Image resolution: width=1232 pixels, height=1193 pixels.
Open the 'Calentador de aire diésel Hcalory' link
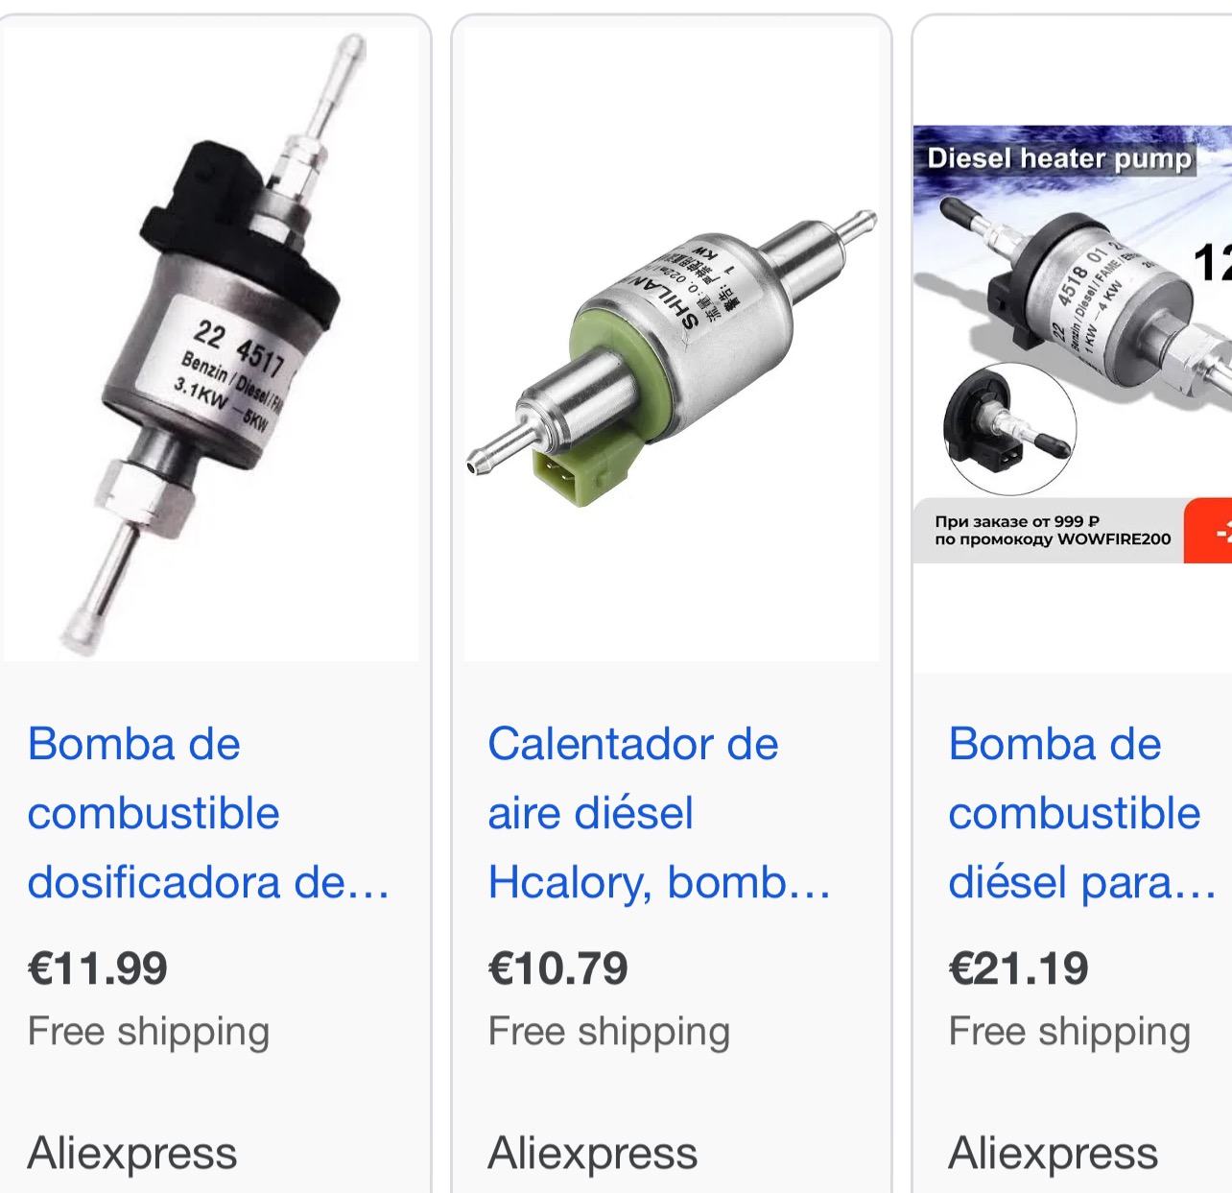(x=659, y=813)
